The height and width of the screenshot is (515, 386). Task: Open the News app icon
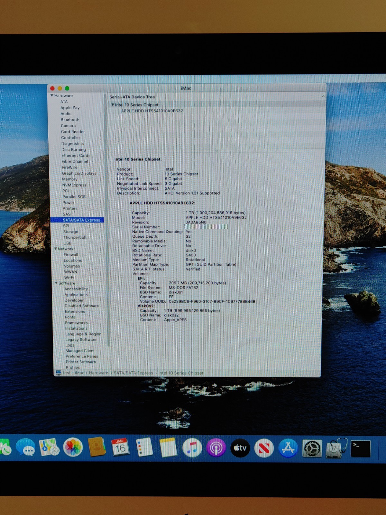(x=264, y=448)
